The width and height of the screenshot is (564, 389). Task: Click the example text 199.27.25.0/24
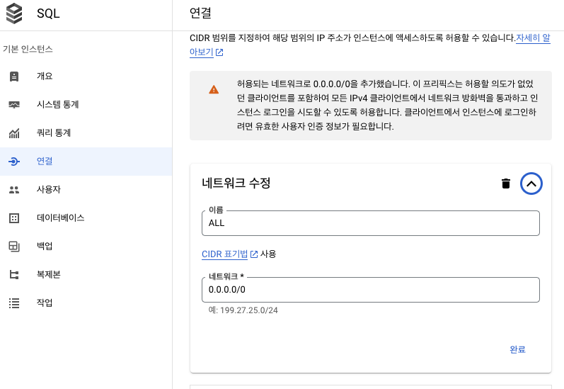[249, 310]
